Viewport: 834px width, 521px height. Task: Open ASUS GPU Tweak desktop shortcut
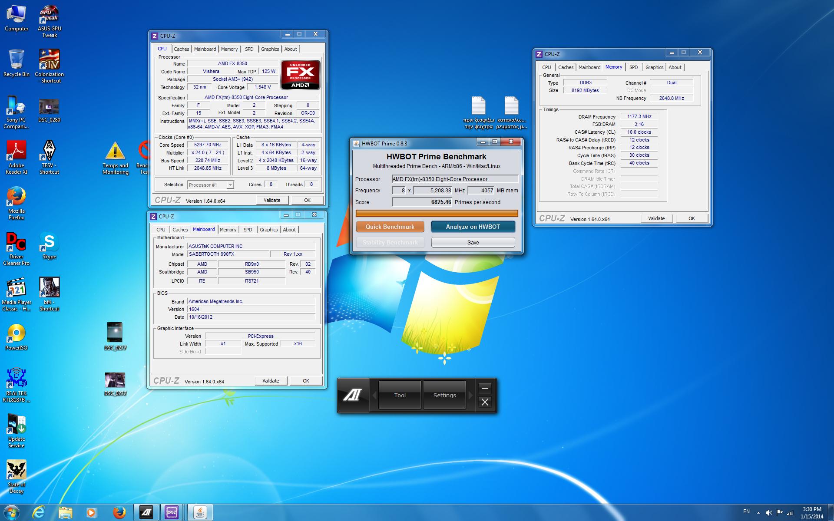(50, 22)
